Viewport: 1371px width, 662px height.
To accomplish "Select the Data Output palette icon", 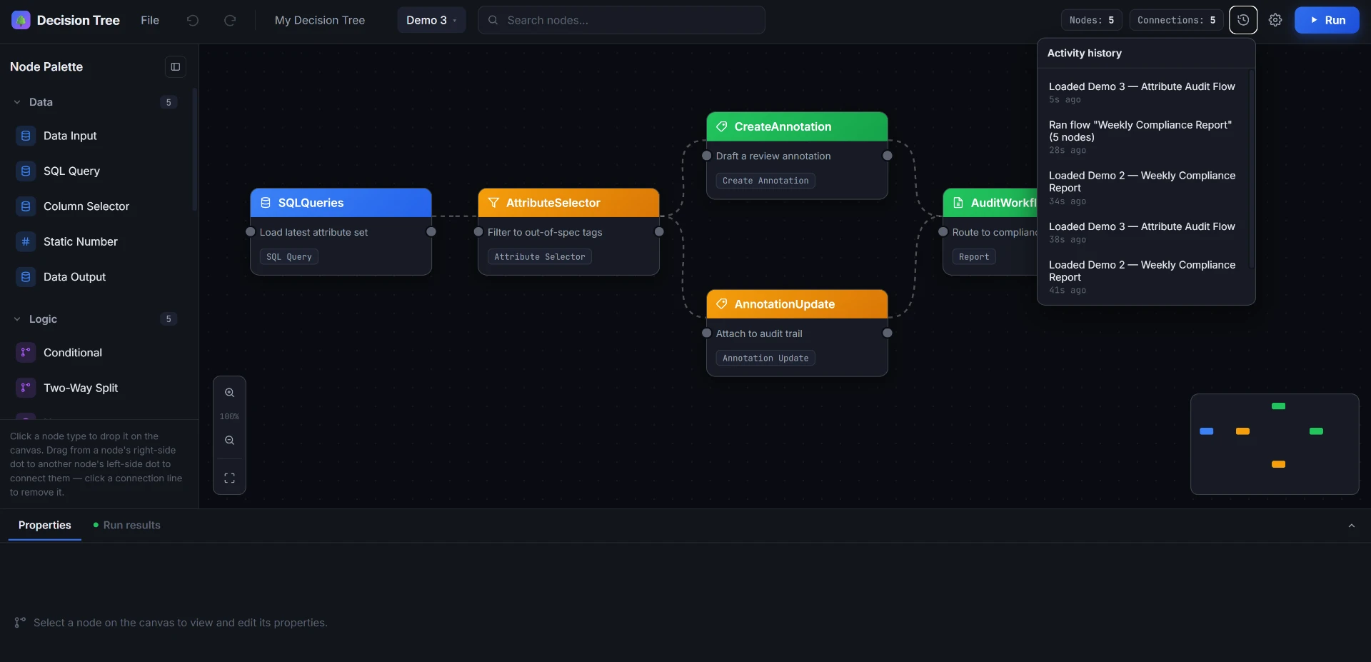I will (x=26, y=277).
